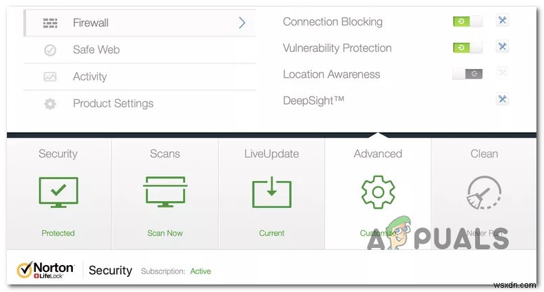Click the Scan Now link
544x292 pixels.
click(x=165, y=233)
